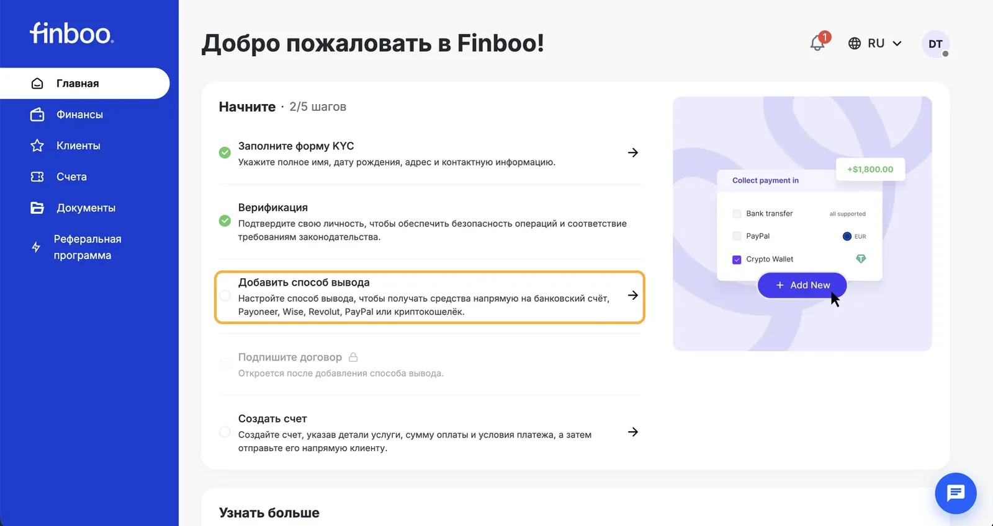
Task: Open the live chat bubble
Action: tap(956, 493)
